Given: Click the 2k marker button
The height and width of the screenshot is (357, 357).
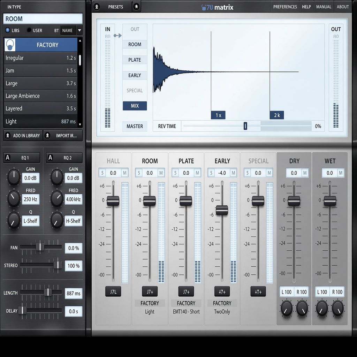Looking at the screenshot, I should tap(276, 115).
